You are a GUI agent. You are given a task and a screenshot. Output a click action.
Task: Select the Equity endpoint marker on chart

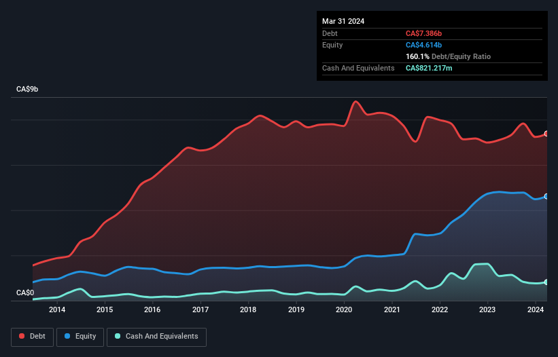click(x=546, y=196)
